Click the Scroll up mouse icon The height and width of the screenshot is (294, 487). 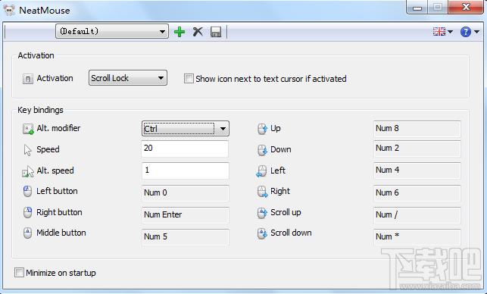(262, 213)
